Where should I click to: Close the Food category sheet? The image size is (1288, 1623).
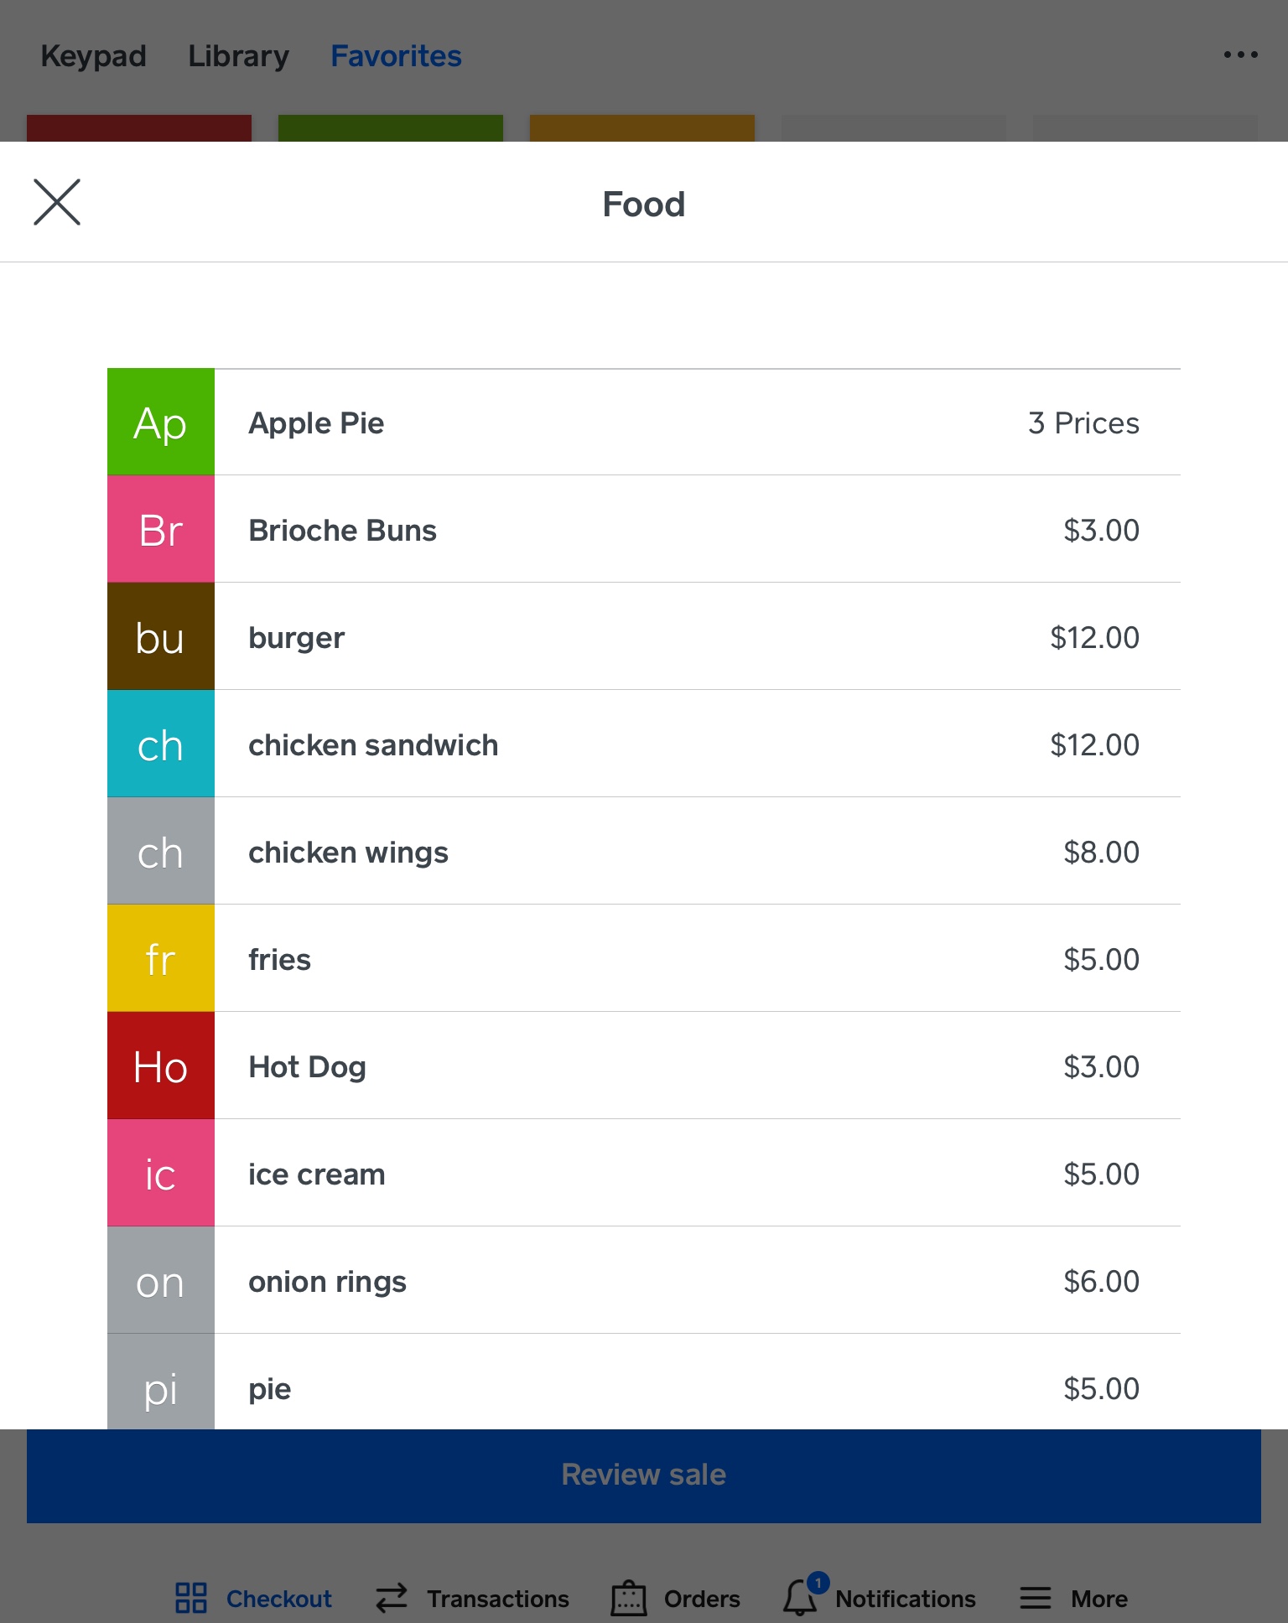(57, 202)
